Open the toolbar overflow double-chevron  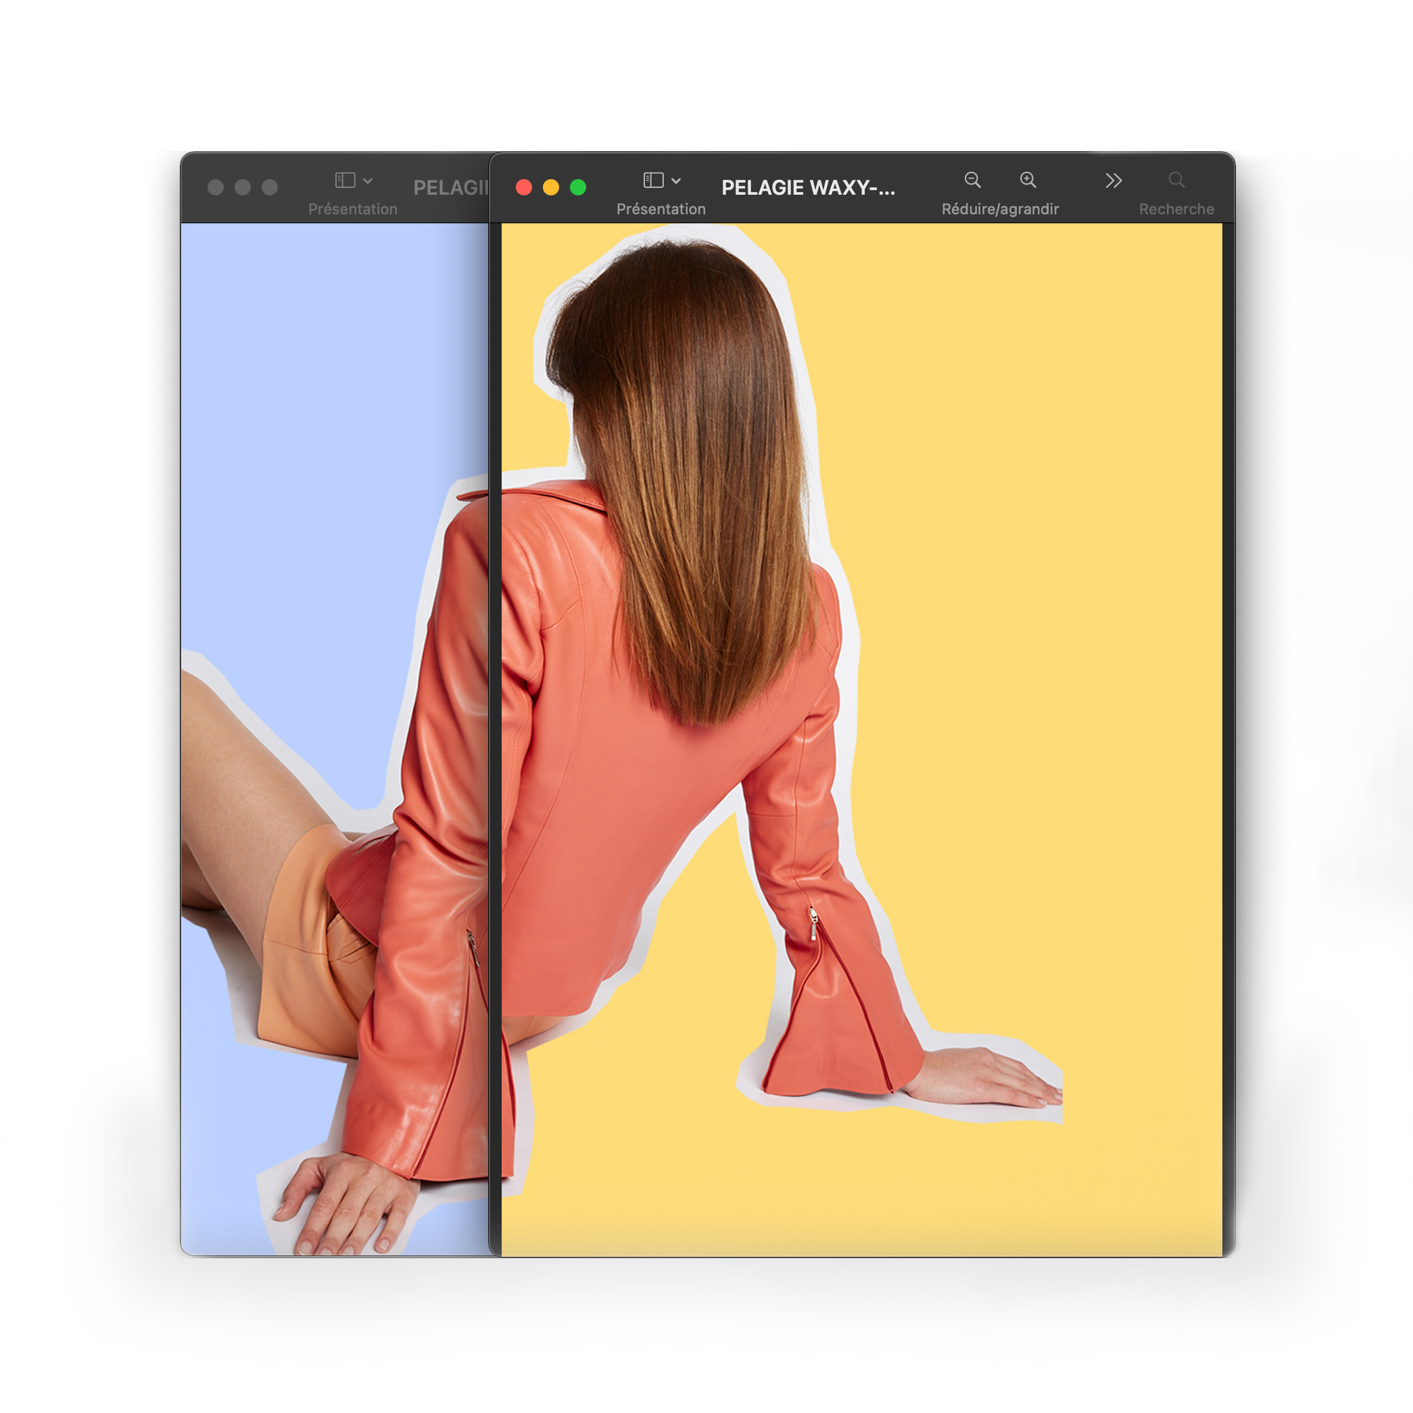point(1113,181)
